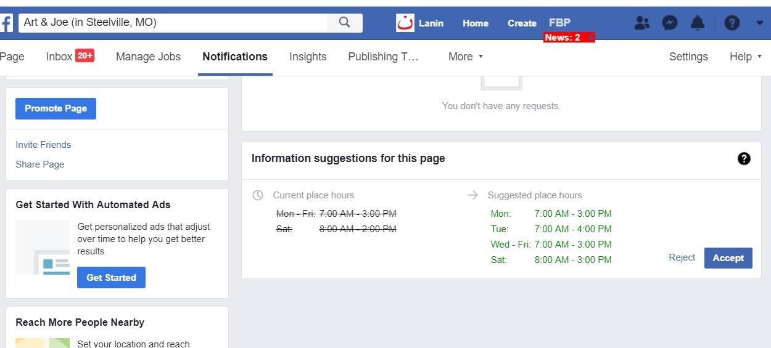Click Share Page link
771x348 pixels.
39,164
